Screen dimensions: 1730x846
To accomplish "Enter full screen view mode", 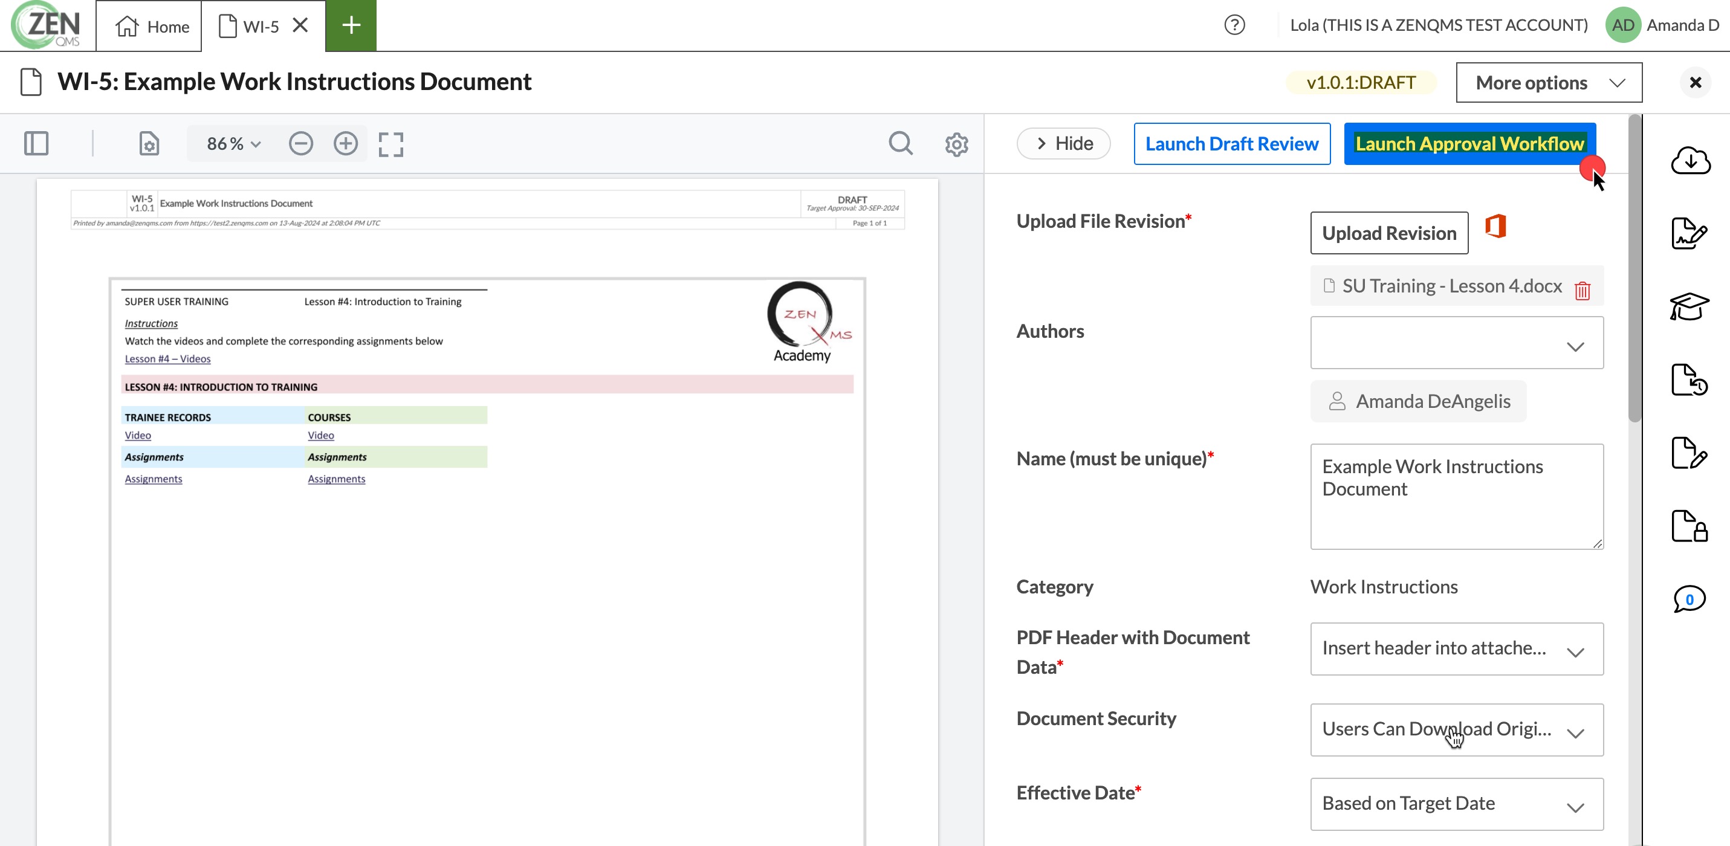I will 391,144.
